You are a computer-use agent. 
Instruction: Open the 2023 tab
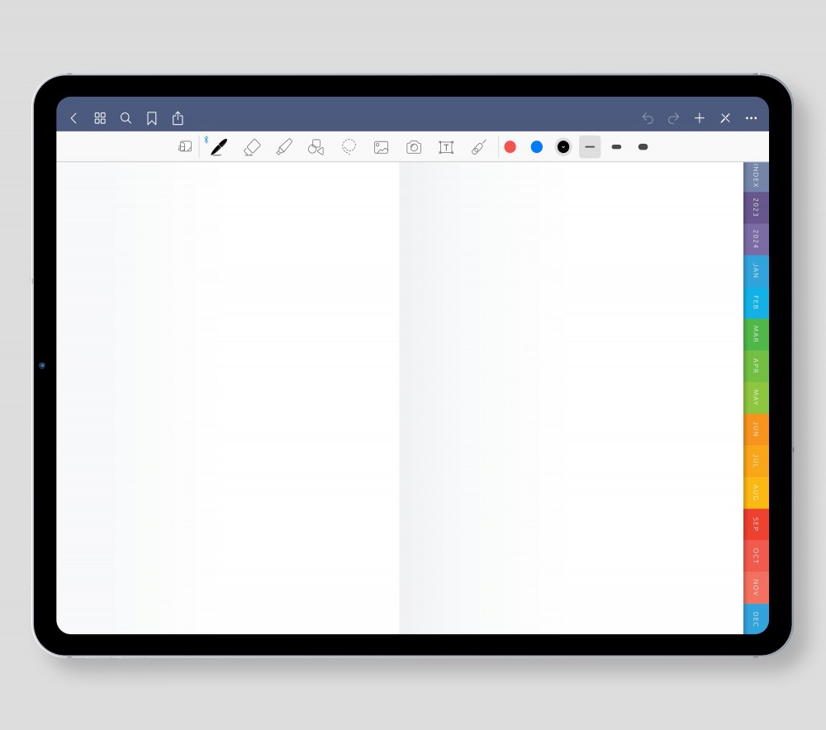click(x=756, y=208)
